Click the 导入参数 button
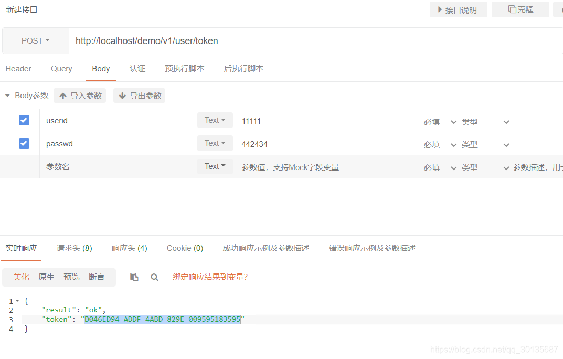The image size is (563, 359). click(x=80, y=96)
